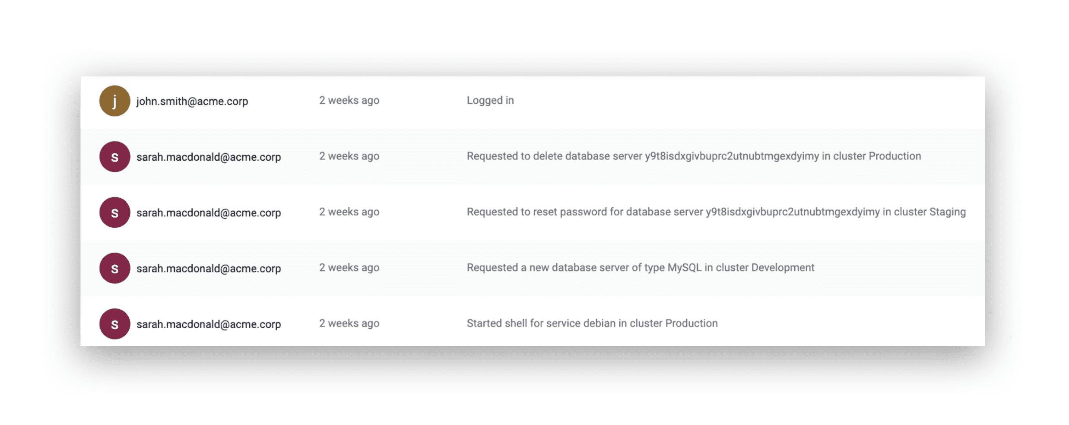
Task: Click john.smith's brown "j" avatar
Action: click(x=114, y=101)
